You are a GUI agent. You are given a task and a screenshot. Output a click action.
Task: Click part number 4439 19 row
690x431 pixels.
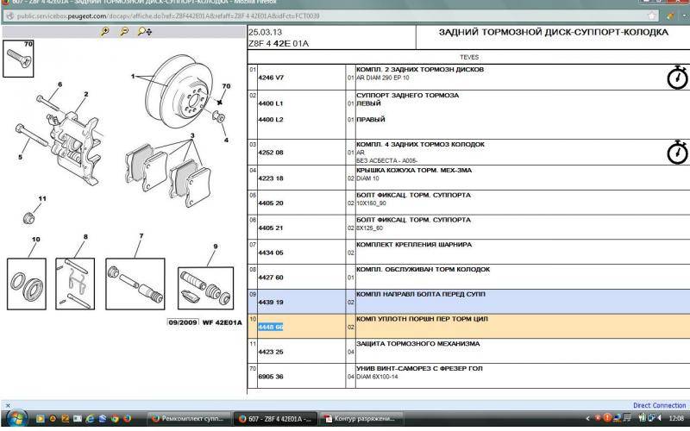click(271, 303)
